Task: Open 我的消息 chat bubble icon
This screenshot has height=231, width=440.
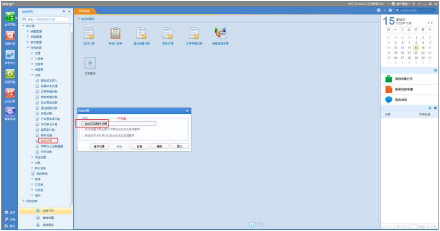Action: [388, 100]
